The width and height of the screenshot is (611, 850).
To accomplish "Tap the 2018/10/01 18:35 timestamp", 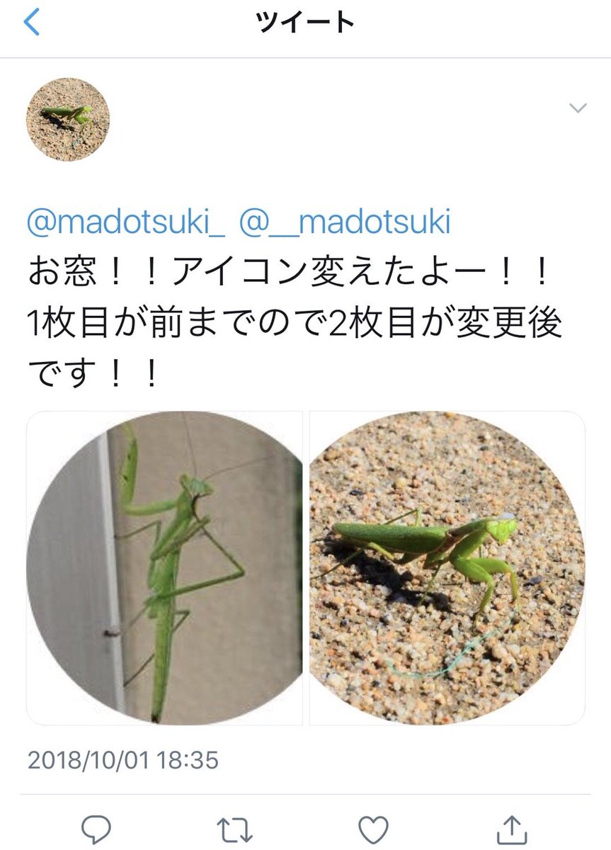I will (x=123, y=761).
